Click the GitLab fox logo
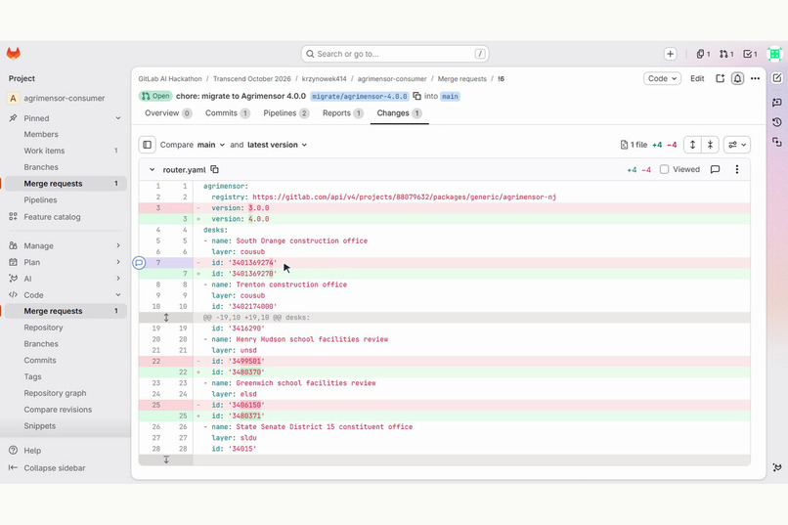The image size is (788, 525). tap(14, 53)
